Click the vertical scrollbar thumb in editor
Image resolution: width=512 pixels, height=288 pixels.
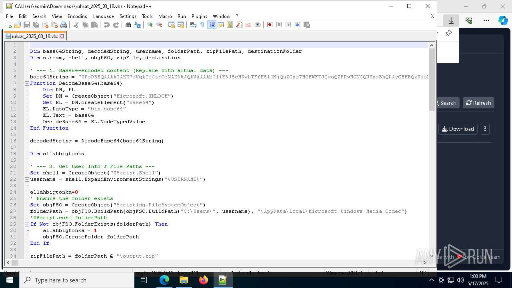point(431,80)
